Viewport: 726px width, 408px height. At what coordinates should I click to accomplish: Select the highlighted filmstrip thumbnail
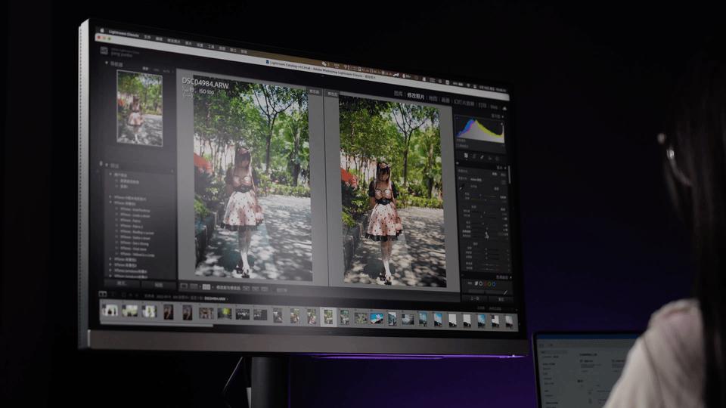click(x=328, y=317)
